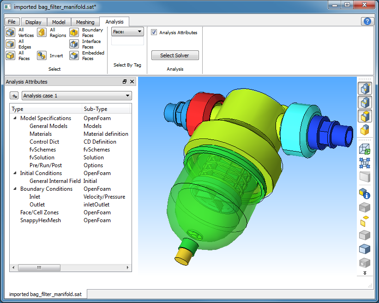Uncheck the Analysis Attributes checkbox
The width and height of the screenshot is (379, 303).
click(x=154, y=32)
